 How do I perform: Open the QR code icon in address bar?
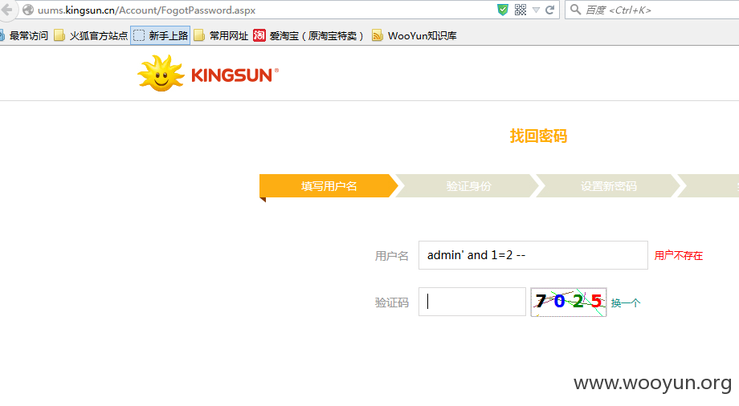click(x=521, y=10)
